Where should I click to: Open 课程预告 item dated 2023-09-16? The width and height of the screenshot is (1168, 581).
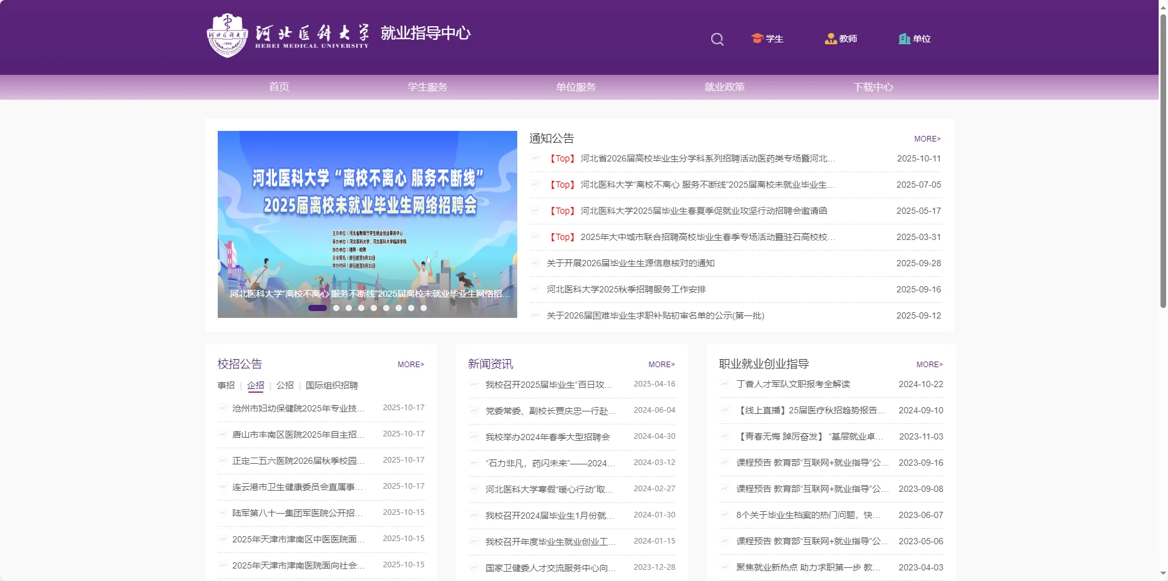tap(812, 463)
